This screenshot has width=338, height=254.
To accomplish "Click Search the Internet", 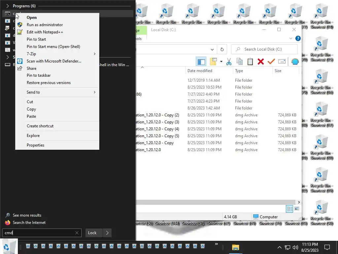I will (29, 223).
